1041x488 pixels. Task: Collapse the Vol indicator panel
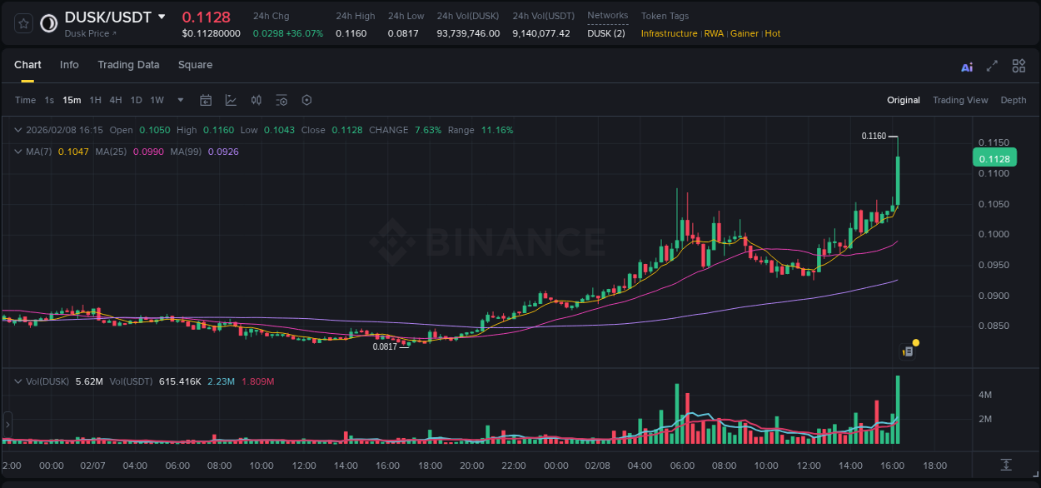pos(17,380)
